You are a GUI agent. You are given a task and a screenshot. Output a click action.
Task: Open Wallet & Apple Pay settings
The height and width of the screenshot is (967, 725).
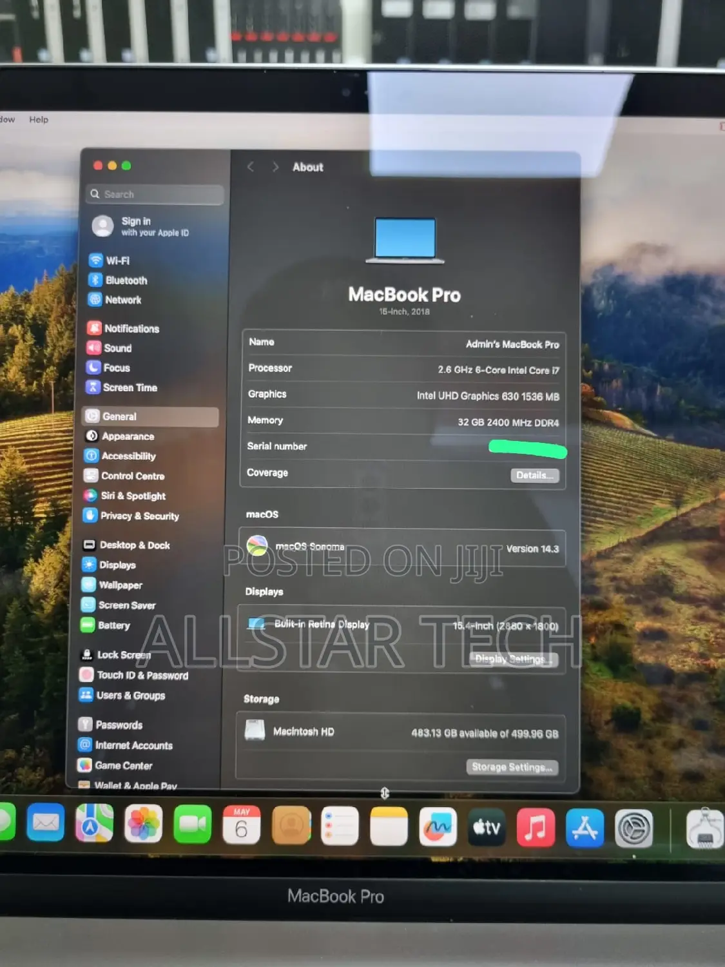point(127,785)
